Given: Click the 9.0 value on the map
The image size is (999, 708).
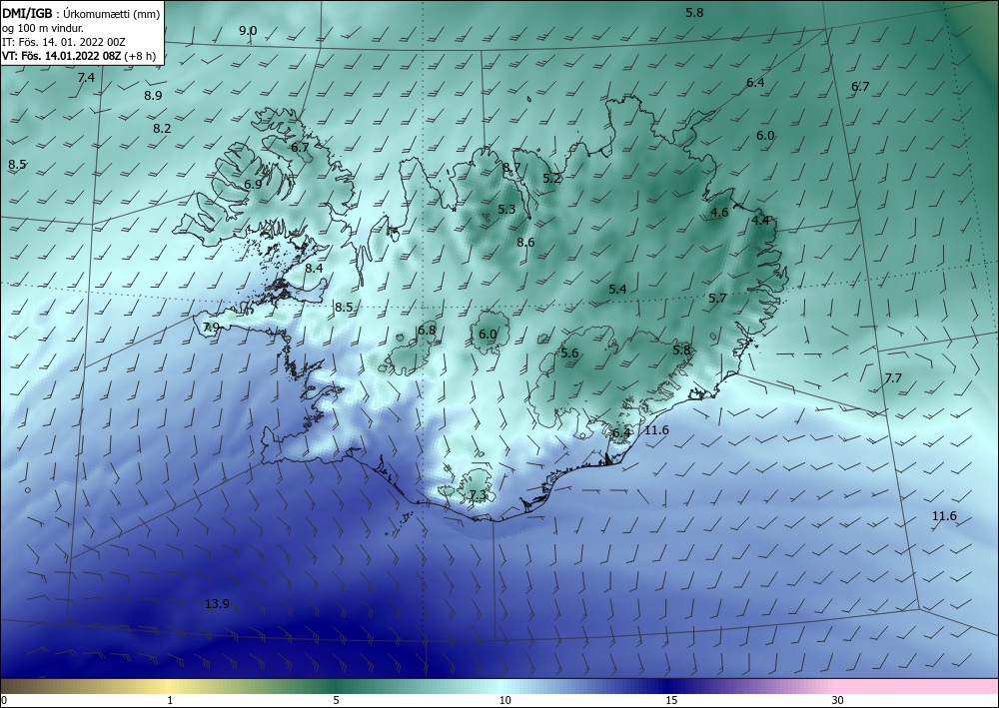Looking at the screenshot, I should tap(248, 31).
